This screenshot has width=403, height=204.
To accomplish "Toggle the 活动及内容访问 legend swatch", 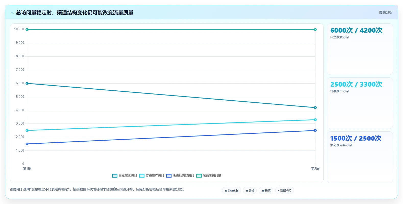I will point(169,175).
